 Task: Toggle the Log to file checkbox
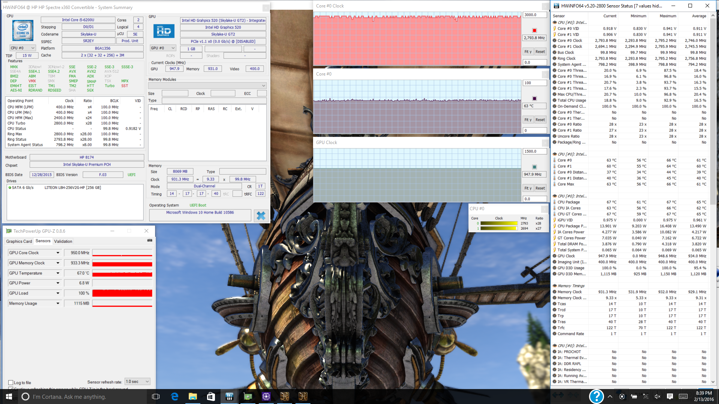[11, 383]
